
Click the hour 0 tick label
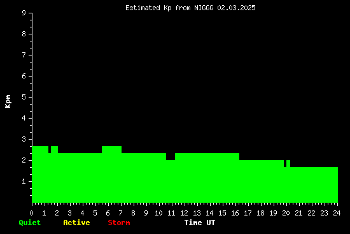(x=31, y=213)
